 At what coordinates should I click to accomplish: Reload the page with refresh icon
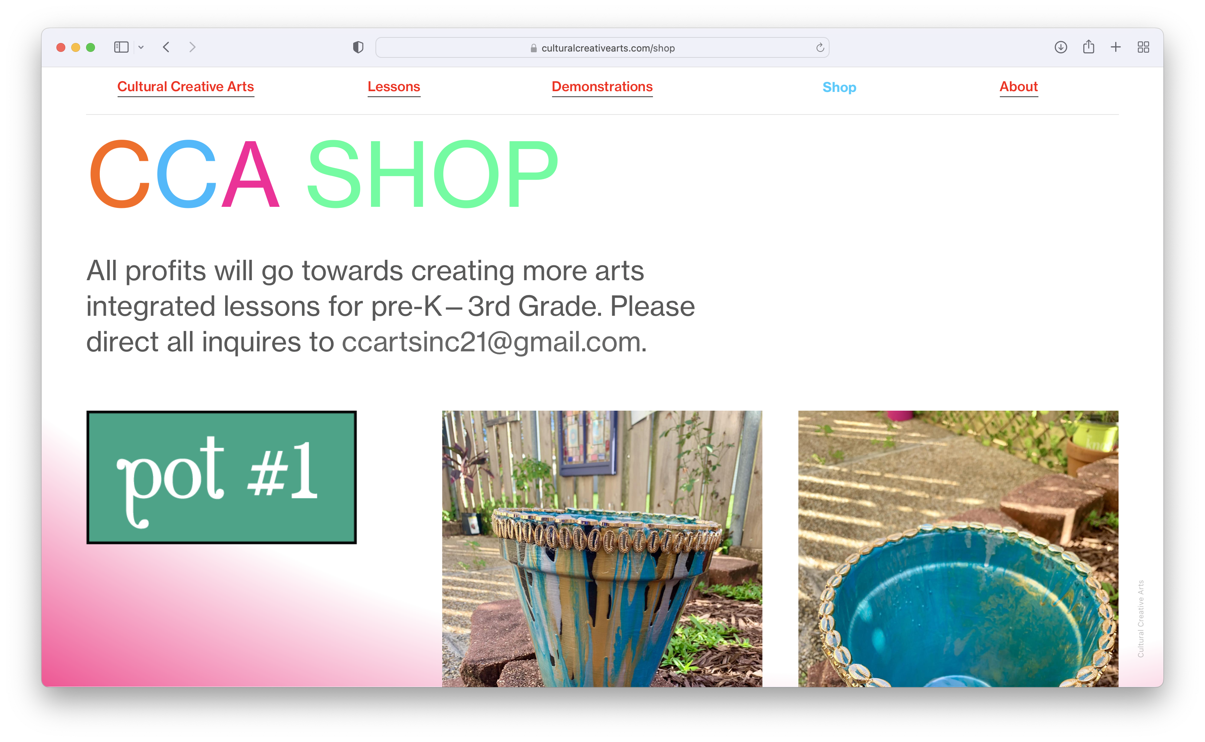point(820,47)
